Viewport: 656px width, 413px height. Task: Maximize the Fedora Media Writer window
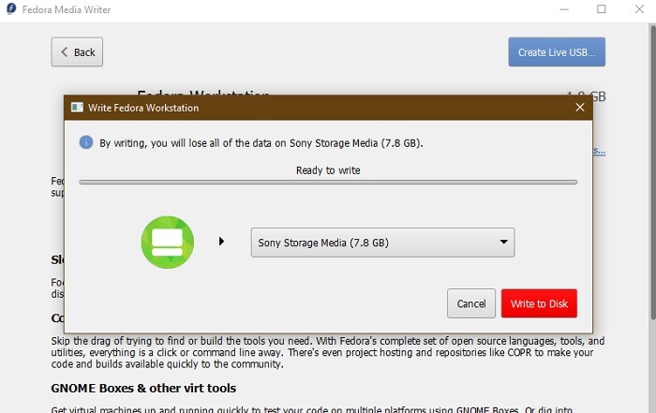click(602, 8)
